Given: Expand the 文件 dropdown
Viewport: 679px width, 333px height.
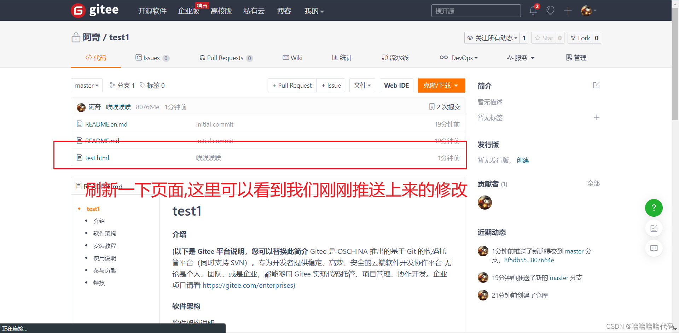Looking at the screenshot, I should coord(362,86).
